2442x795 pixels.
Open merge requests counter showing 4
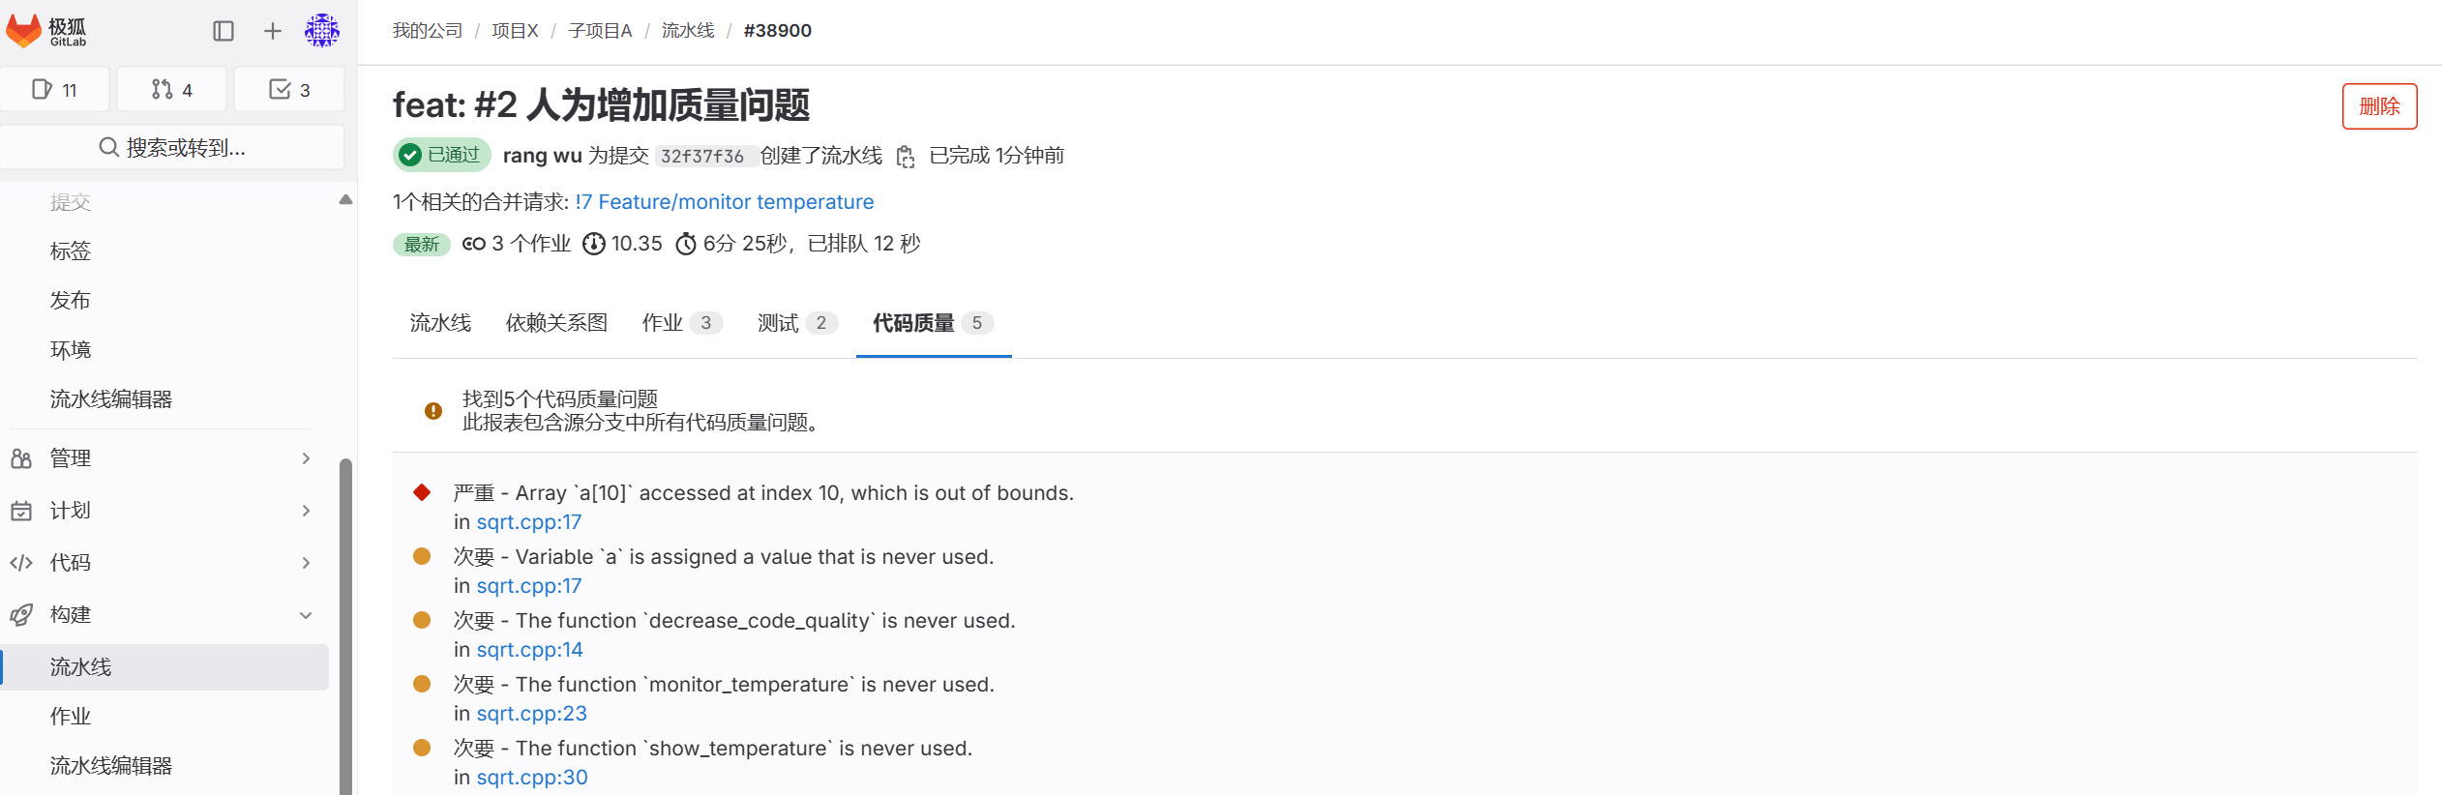tap(172, 90)
